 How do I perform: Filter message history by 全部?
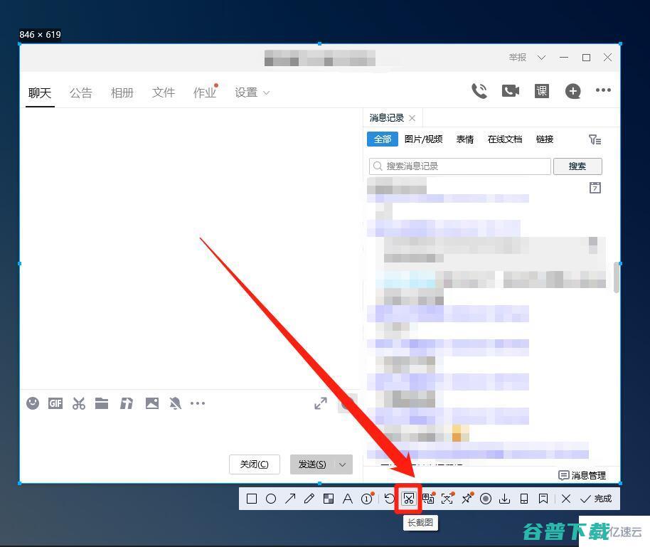tap(382, 139)
